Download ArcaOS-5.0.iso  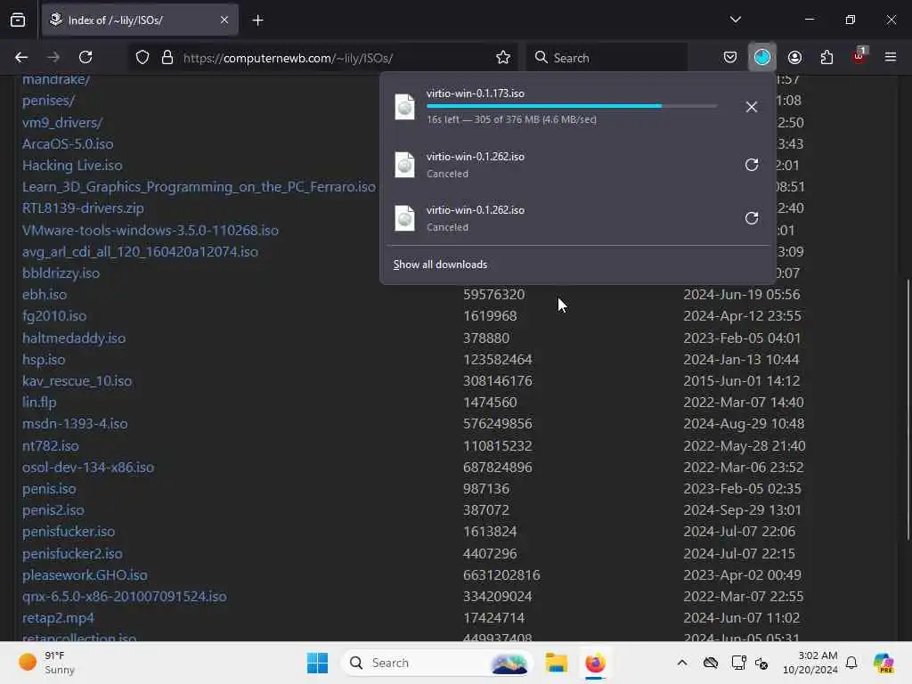[68, 143]
